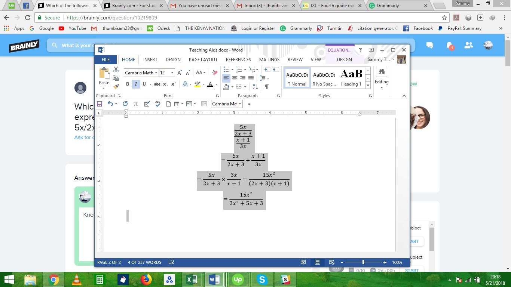The image size is (511, 287).
Task: Clear all formatting with eraser icon
Action: 215,72
